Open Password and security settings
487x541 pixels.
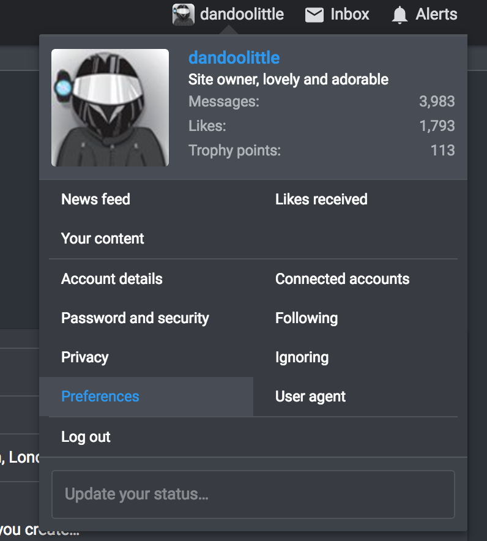pyautogui.click(x=135, y=318)
